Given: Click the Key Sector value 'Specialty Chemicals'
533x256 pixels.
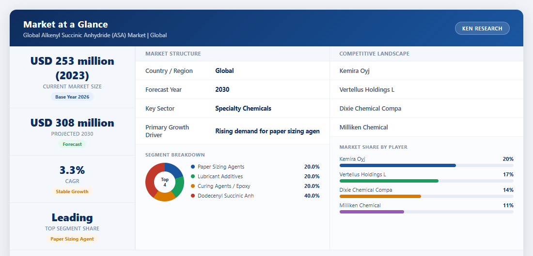Looking at the screenshot, I should [x=243, y=109].
